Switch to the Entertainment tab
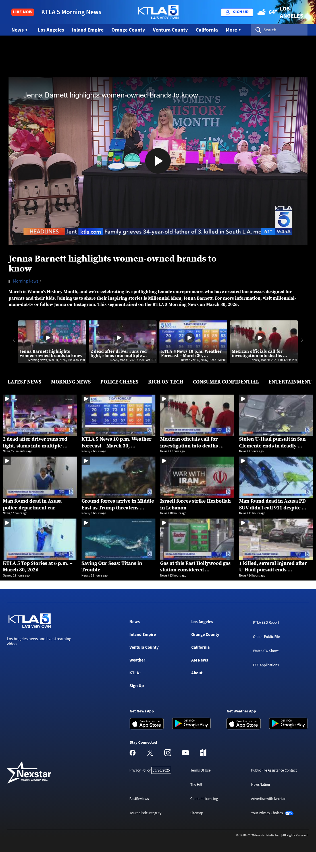This screenshot has width=316, height=852. point(290,382)
